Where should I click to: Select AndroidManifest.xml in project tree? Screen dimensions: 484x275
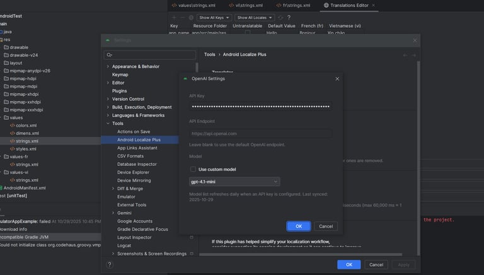25,188
